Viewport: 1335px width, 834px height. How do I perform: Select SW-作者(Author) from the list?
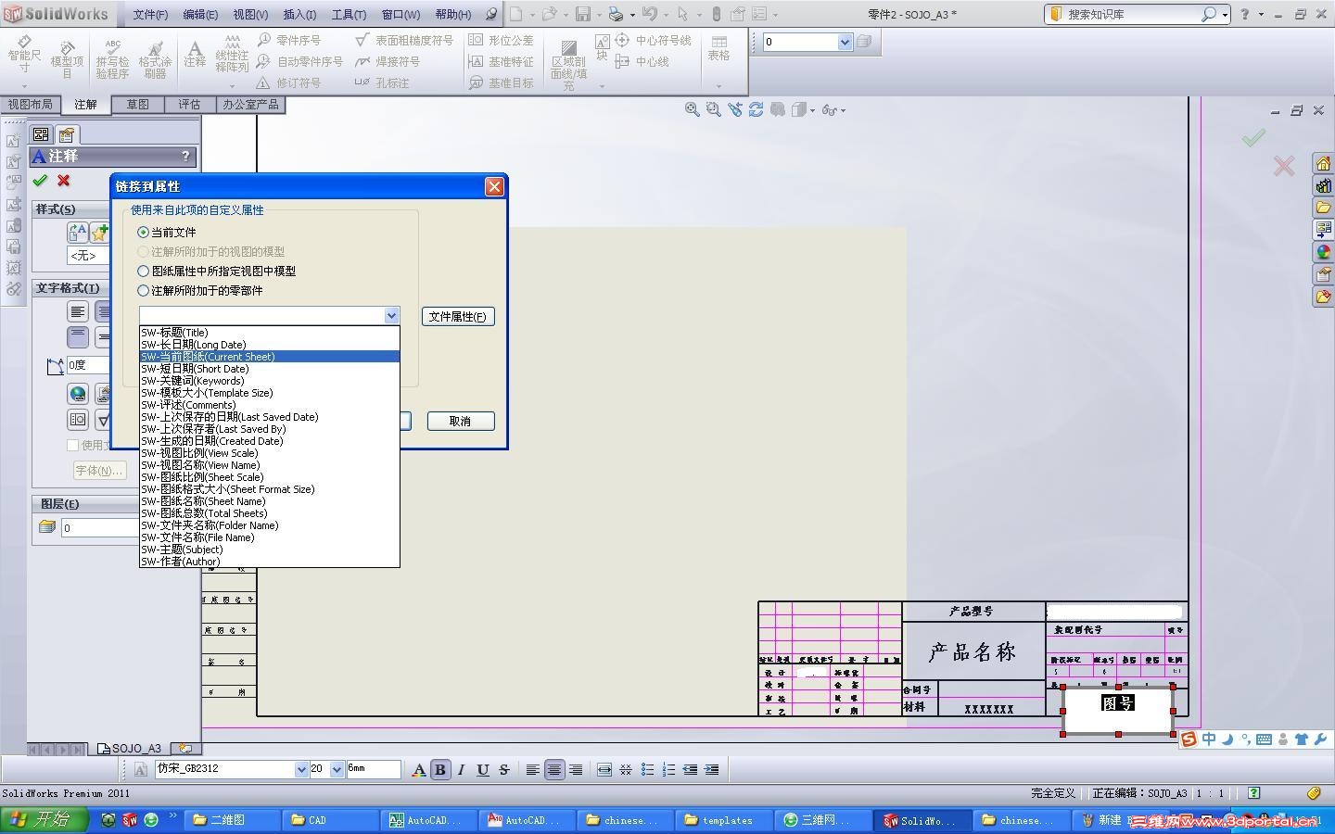coord(270,562)
